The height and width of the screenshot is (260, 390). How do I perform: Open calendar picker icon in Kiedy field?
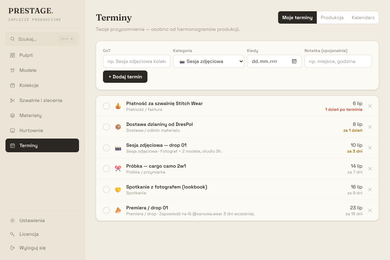pos(294,61)
